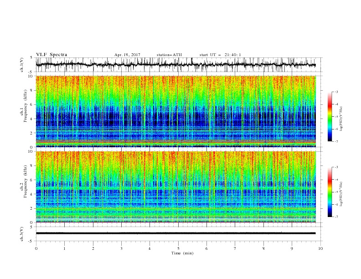Click time tick label "2" on time axis
Viewport: 361px width, 279px height.
pyautogui.click(x=93, y=248)
